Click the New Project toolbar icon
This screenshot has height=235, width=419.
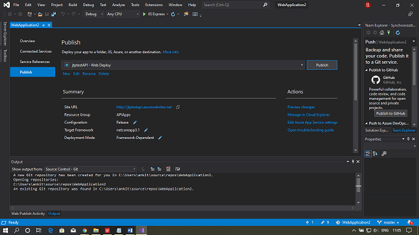coord(29,14)
